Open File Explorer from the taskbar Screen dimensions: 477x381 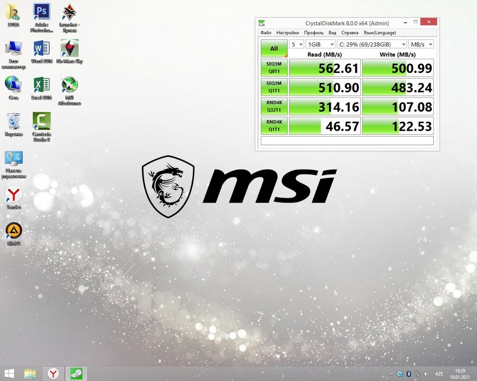click(30, 374)
